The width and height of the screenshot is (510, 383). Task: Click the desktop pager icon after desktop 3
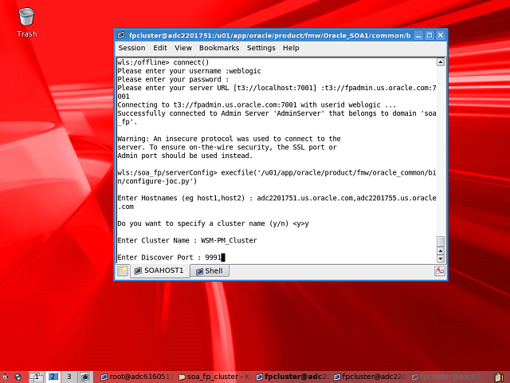click(x=85, y=377)
